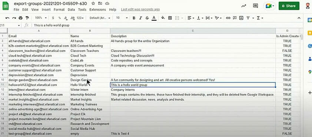
Task: Open Keep in the side panel
Action: pyautogui.click(x=310, y=33)
